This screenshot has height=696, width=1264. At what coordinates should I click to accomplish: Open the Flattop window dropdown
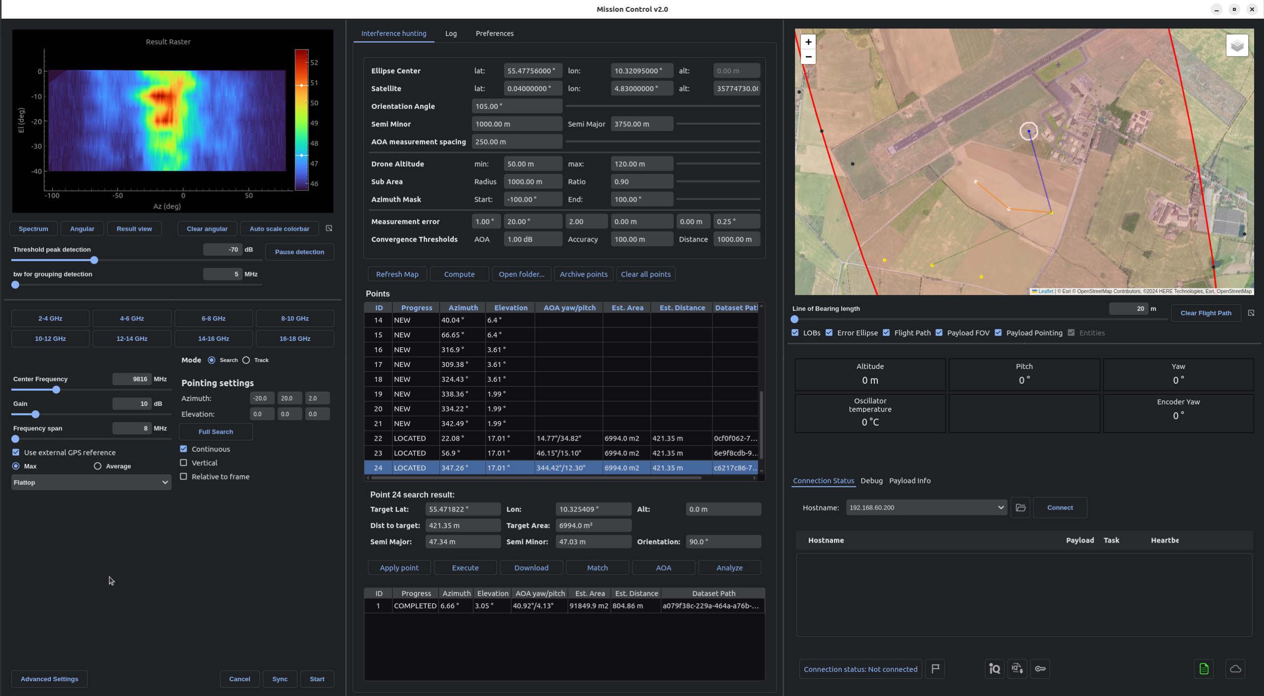pyautogui.click(x=91, y=482)
